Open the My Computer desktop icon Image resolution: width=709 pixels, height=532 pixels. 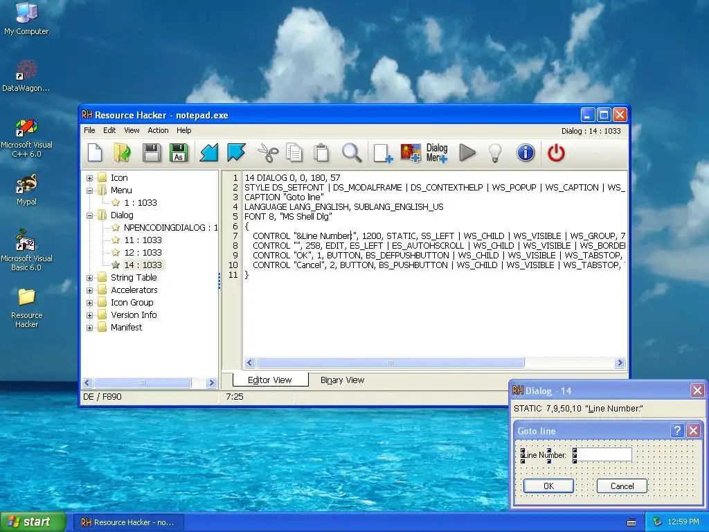(26, 18)
